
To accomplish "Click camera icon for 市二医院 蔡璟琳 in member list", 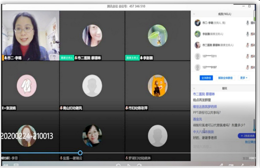I will pyautogui.click(x=253, y=45).
